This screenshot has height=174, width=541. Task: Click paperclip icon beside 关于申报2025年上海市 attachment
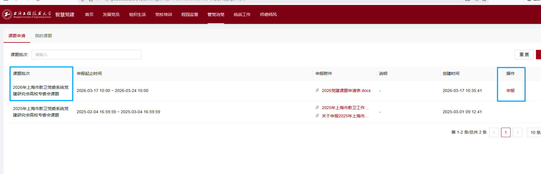[317, 116]
